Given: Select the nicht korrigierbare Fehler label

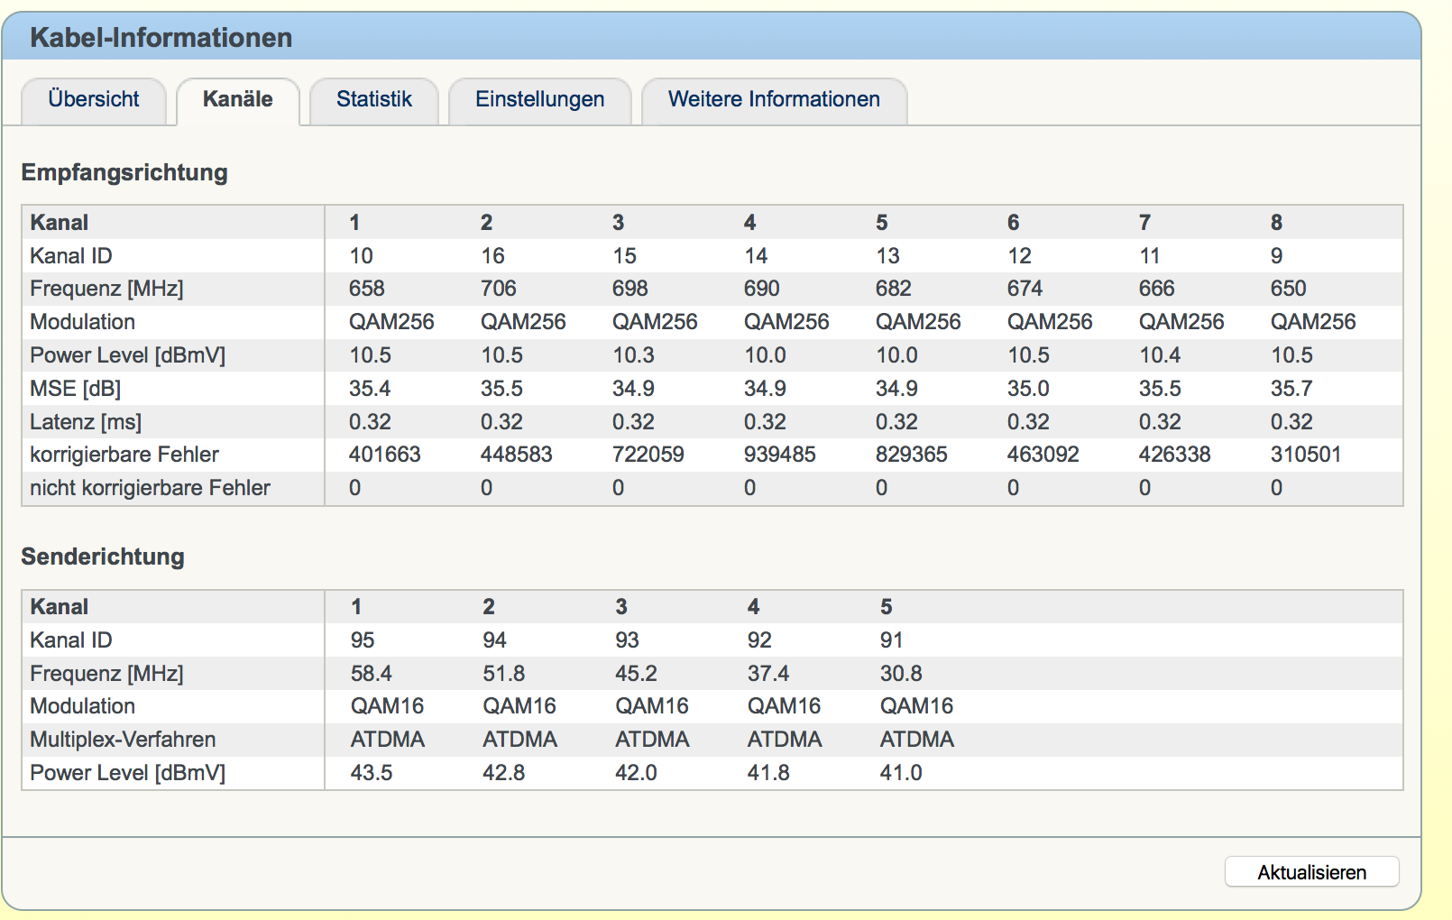Looking at the screenshot, I should [150, 488].
